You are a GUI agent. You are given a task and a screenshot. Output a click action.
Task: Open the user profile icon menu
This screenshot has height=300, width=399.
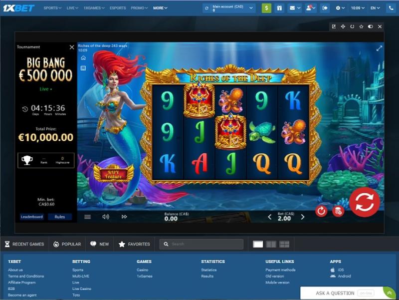[x=310, y=8]
